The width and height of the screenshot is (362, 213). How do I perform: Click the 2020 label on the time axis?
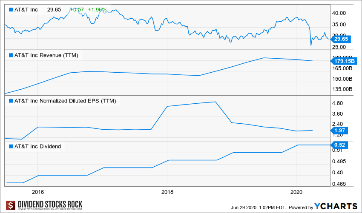coord(296,191)
